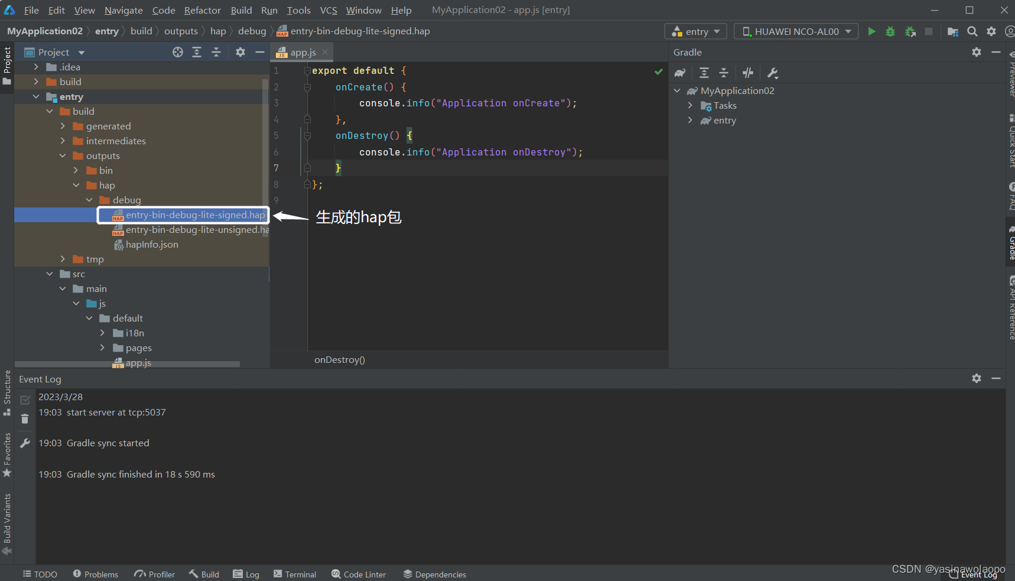
Task: Expand the .idea folder
Action: pos(36,67)
